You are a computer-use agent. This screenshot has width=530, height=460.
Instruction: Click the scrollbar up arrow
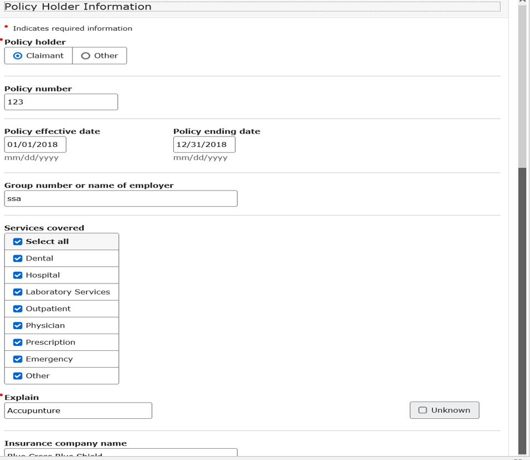click(x=522, y=2)
